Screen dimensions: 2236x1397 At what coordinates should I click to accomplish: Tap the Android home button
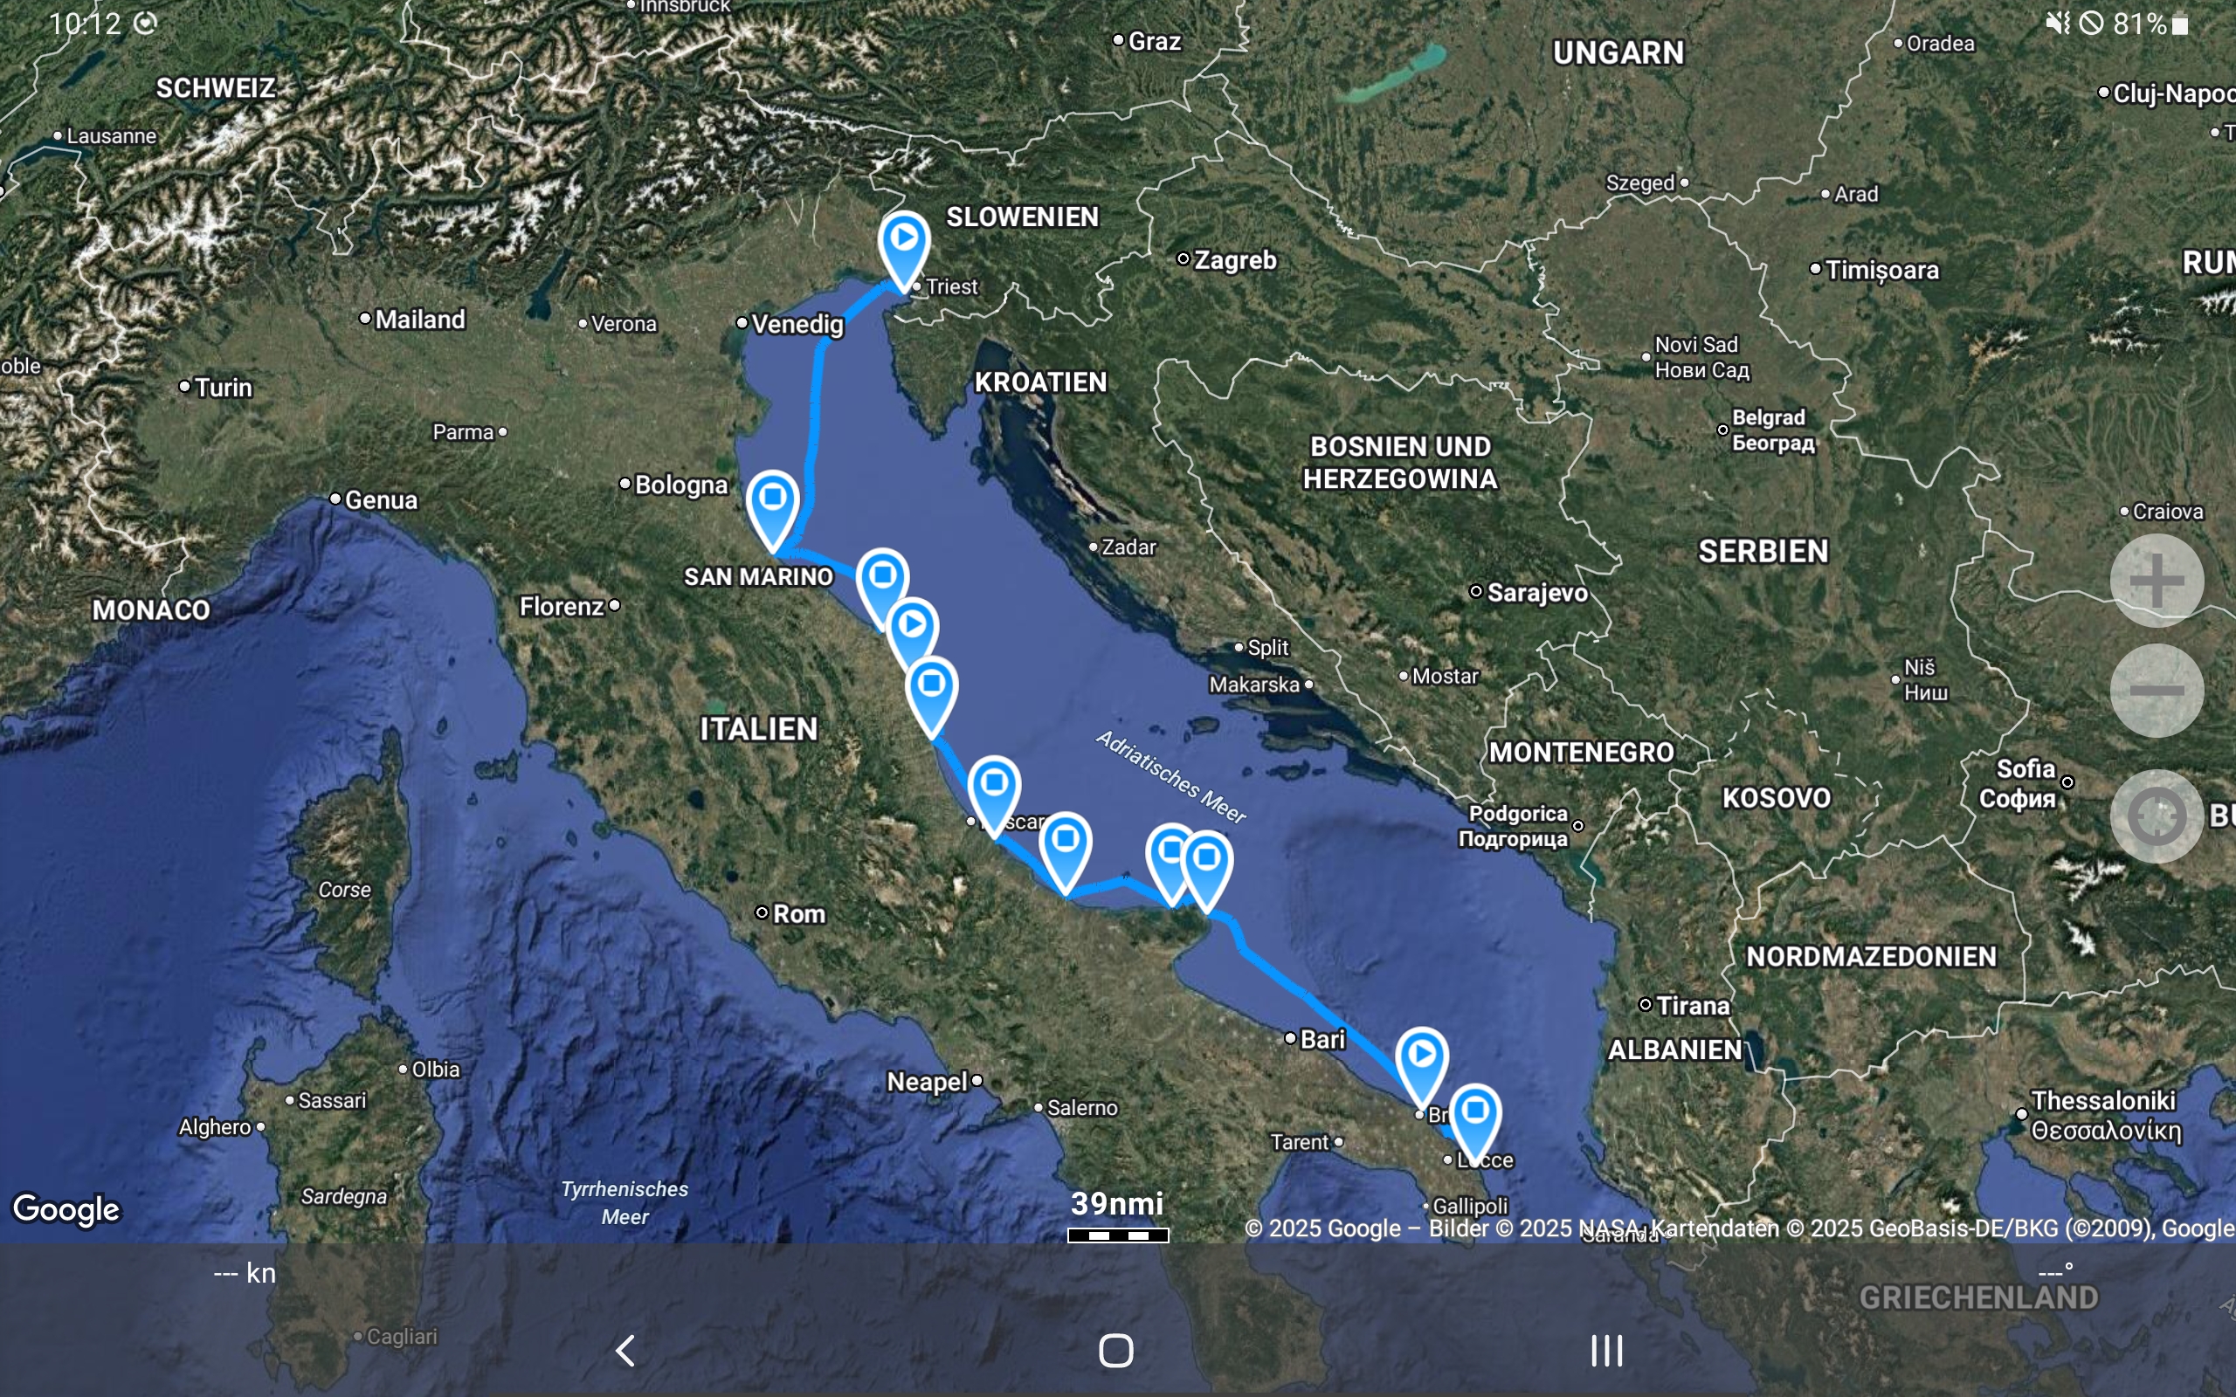click(x=1116, y=1350)
